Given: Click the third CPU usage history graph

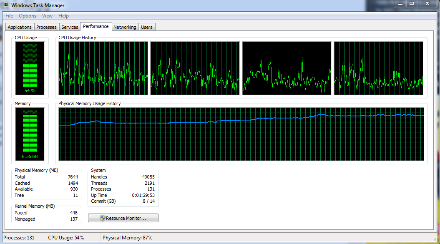Looking at the screenshot, I should [287, 68].
